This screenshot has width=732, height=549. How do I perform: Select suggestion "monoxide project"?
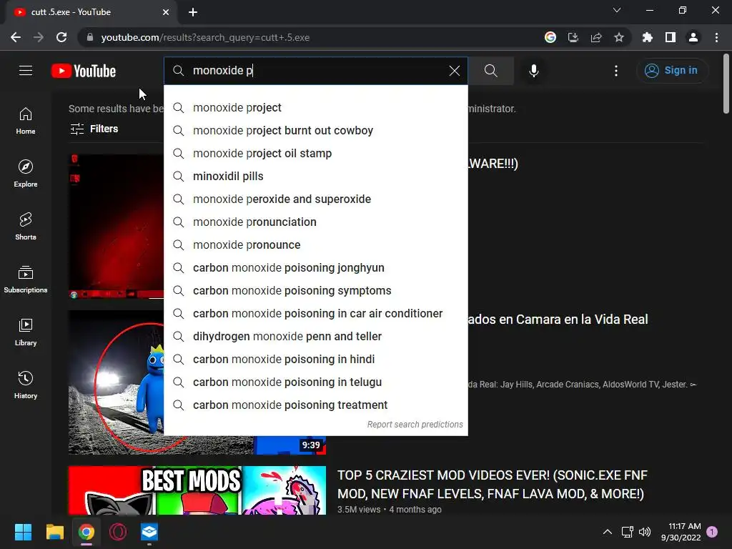(x=315, y=107)
